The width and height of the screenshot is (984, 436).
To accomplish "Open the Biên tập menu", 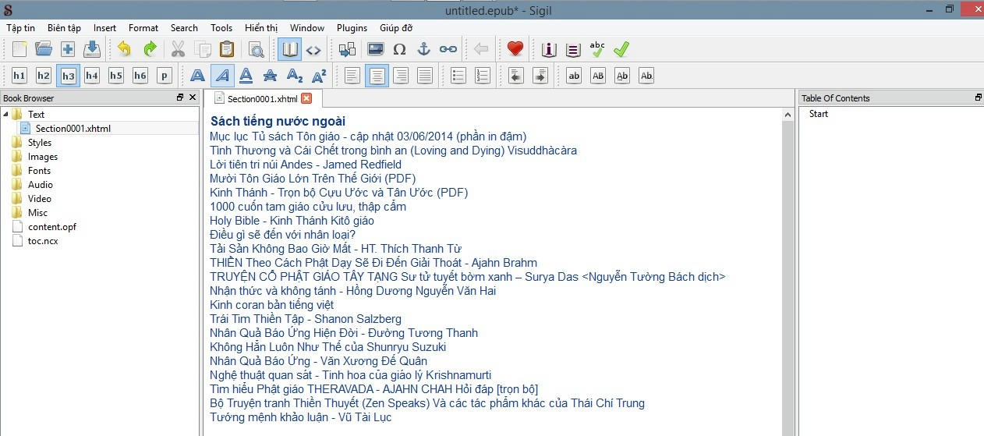I will tap(64, 27).
